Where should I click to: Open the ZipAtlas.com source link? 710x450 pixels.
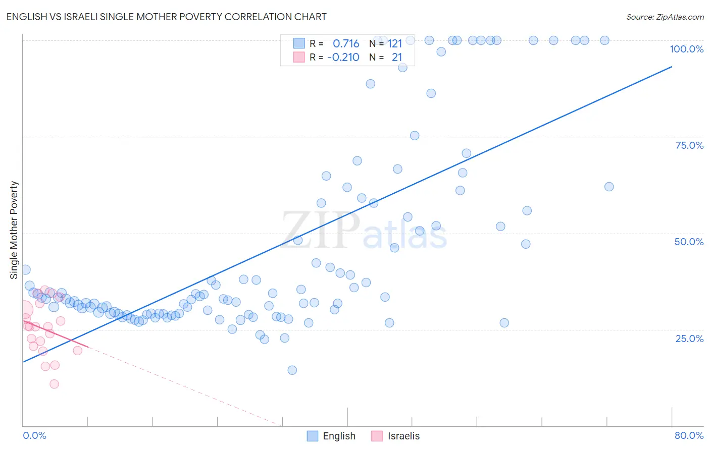pos(665,17)
